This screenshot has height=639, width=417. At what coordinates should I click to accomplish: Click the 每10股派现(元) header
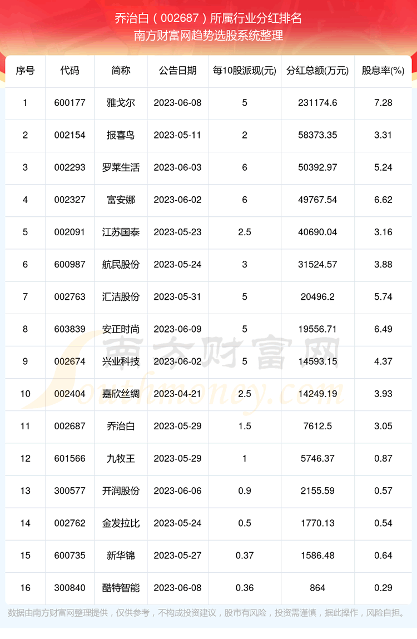coord(245,71)
